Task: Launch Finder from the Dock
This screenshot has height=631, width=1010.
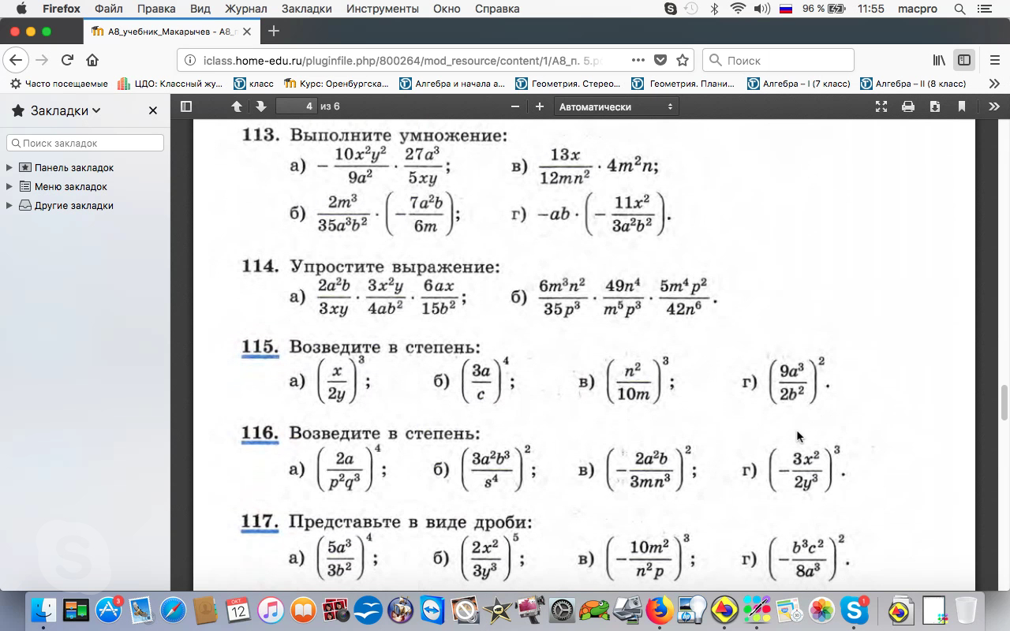Action: pos(43,610)
